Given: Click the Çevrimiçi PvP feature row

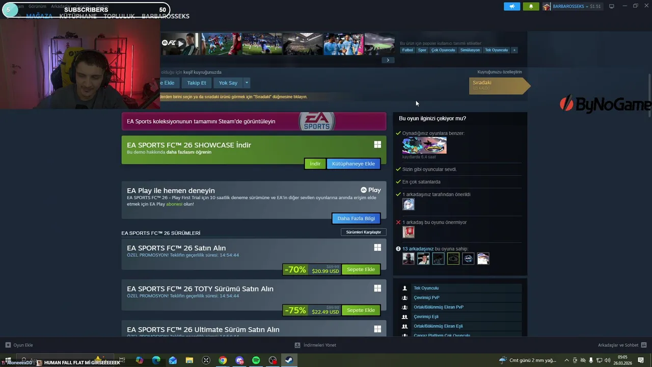Looking at the screenshot, I should (x=461, y=298).
